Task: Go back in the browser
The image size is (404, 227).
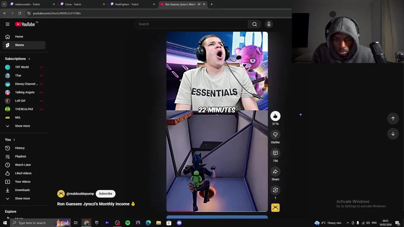Action: (x=4, y=13)
